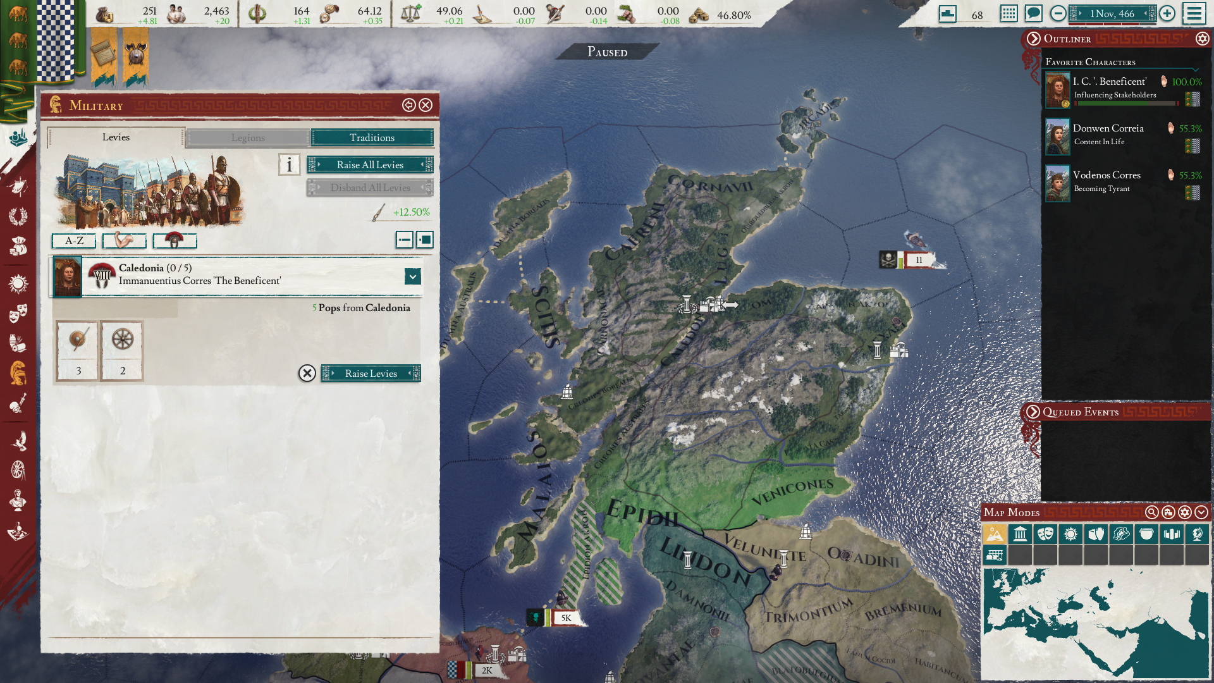Open the Outliner settings gear icon
The image size is (1214, 683).
click(x=1202, y=39)
